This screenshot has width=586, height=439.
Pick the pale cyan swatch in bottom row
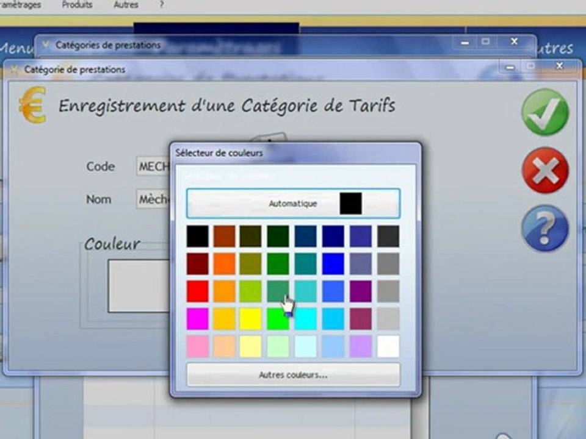pos(305,346)
